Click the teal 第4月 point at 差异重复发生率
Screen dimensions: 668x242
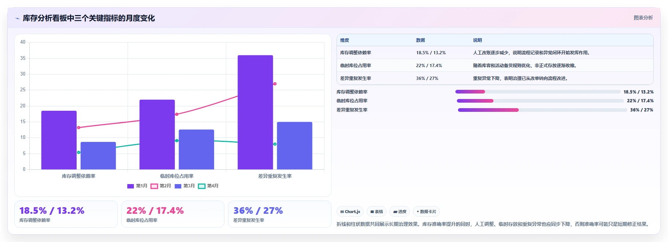pos(275,144)
